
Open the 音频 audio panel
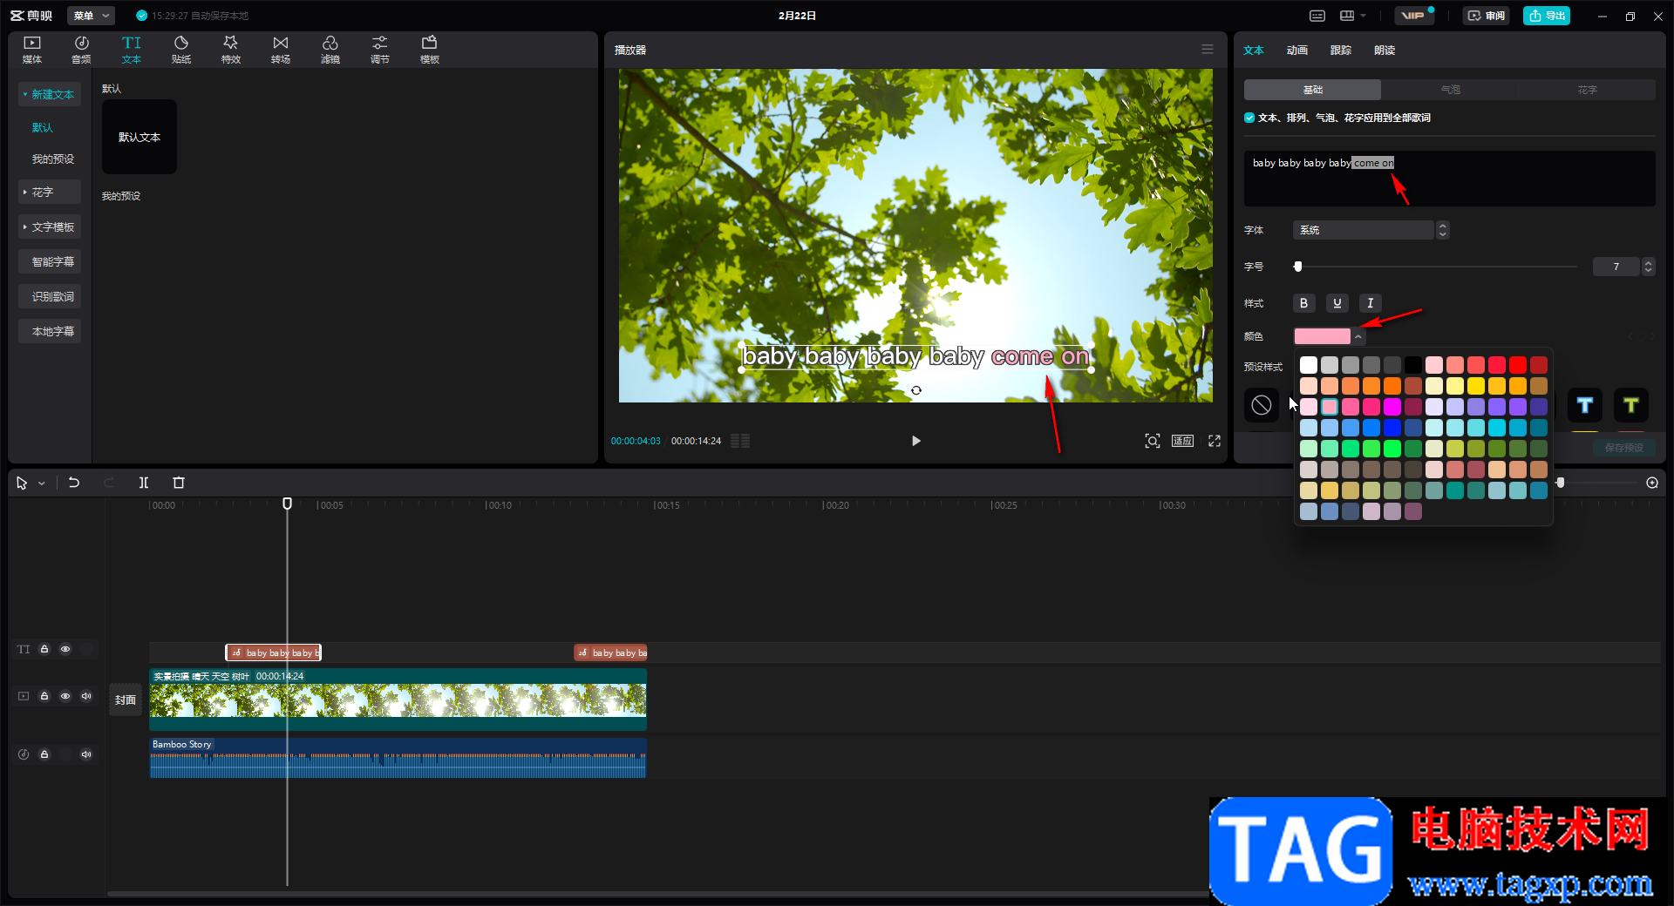pos(81,50)
